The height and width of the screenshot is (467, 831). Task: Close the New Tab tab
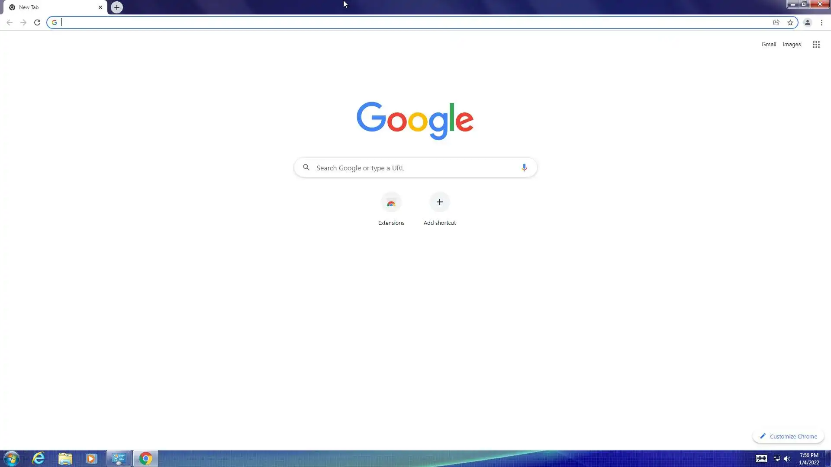pyautogui.click(x=100, y=7)
